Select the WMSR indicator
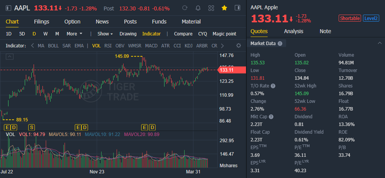 134,46
